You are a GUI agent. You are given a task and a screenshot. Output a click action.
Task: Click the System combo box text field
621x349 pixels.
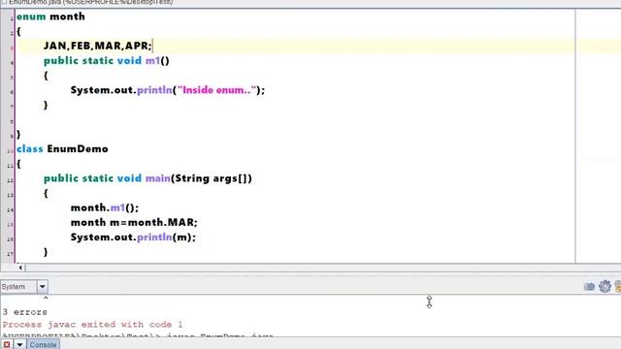tap(18, 287)
